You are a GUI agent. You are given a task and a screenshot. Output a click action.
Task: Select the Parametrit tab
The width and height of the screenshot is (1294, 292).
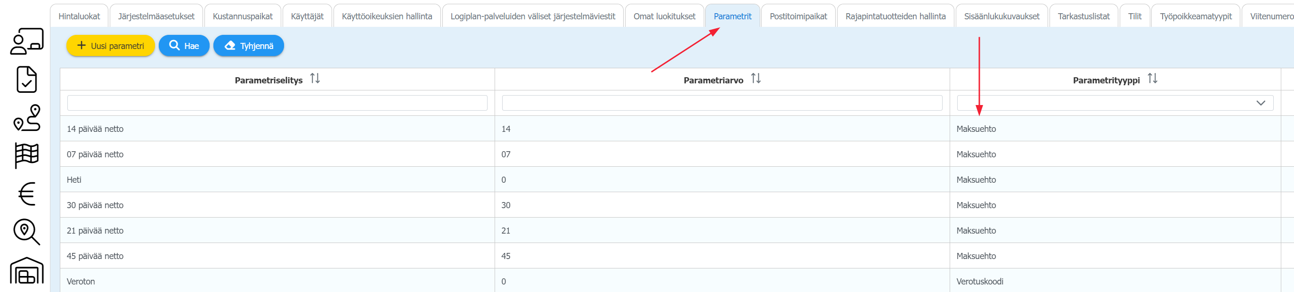click(x=732, y=16)
